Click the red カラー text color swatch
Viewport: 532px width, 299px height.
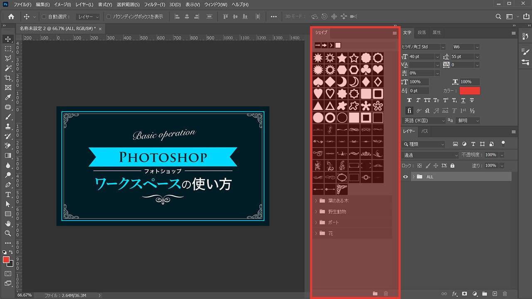tap(470, 91)
